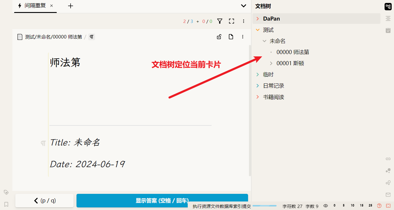Open the mail inbox icon in right dock
This screenshot has height=210, width=394.
tap(388, 194)
